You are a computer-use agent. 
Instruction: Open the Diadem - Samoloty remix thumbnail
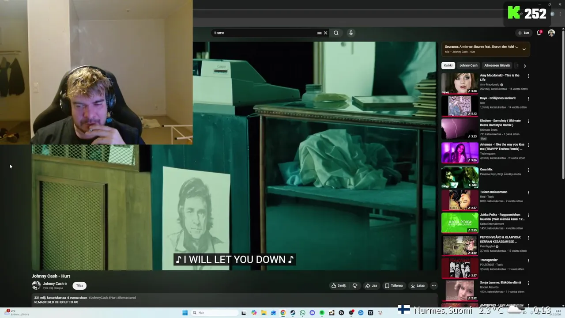coord(460,129)
